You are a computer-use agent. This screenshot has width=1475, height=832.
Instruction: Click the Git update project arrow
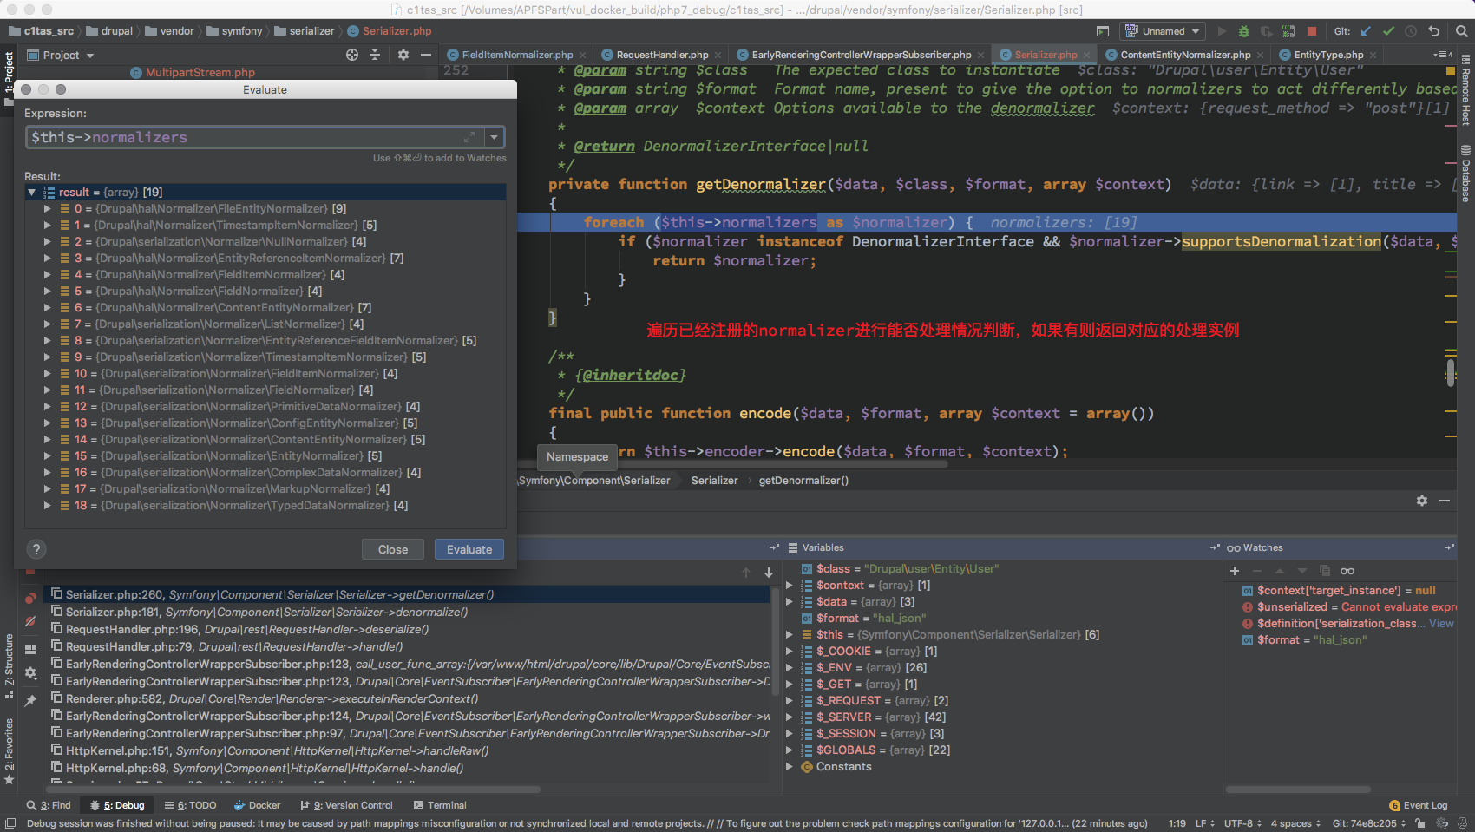tap(1366, 31)
